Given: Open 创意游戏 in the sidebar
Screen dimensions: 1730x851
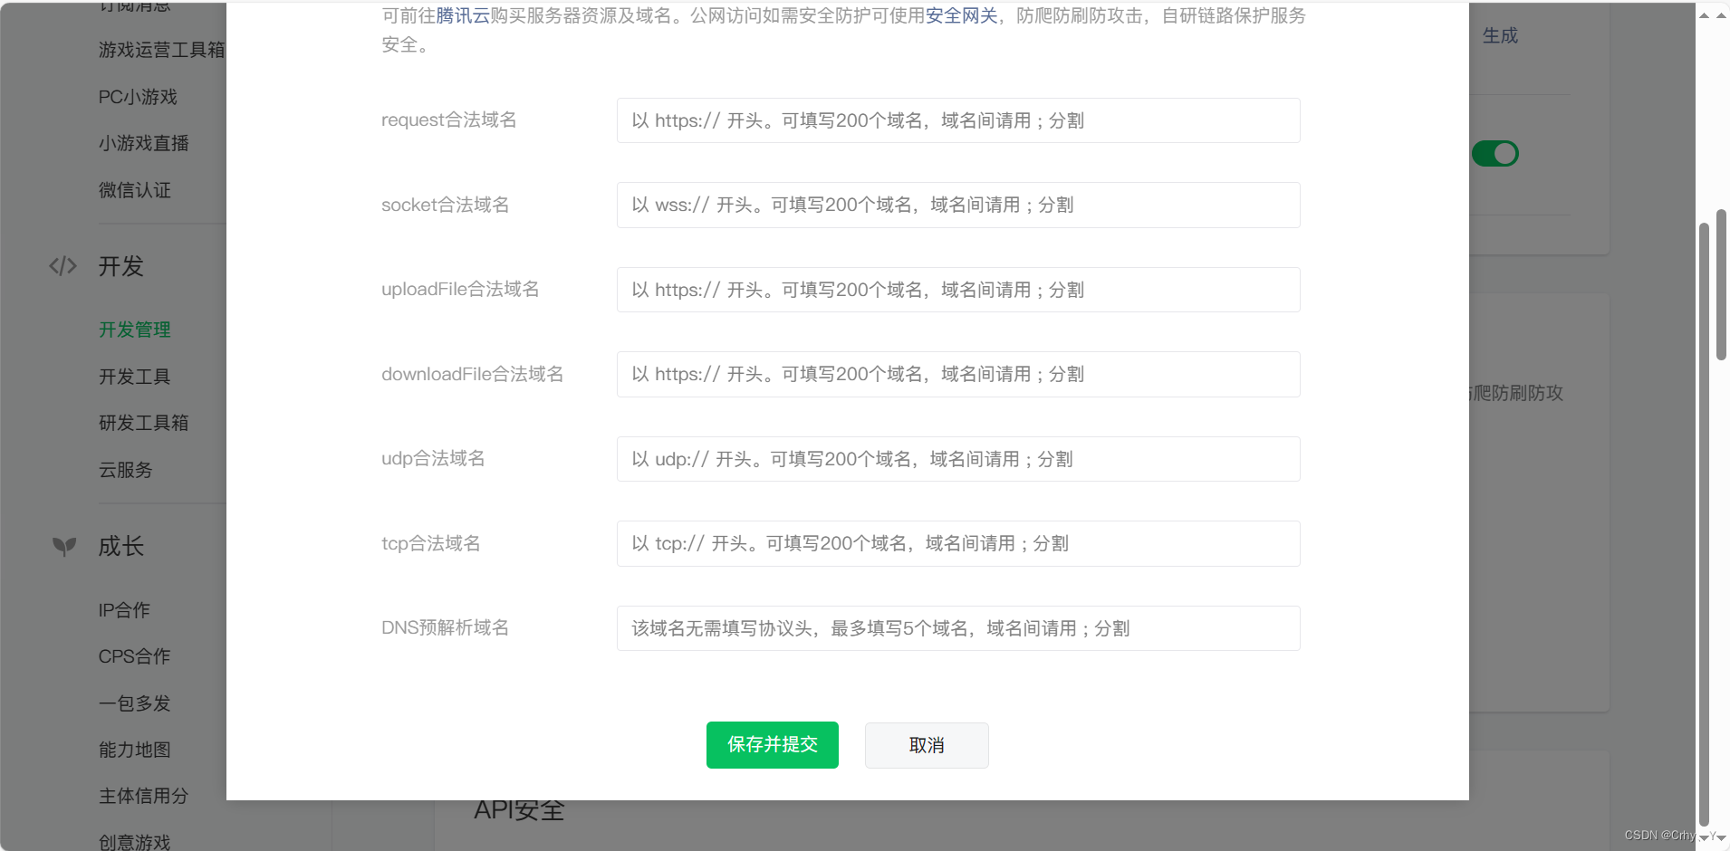Looking at the screenshot, I should (x=135, y=842).
